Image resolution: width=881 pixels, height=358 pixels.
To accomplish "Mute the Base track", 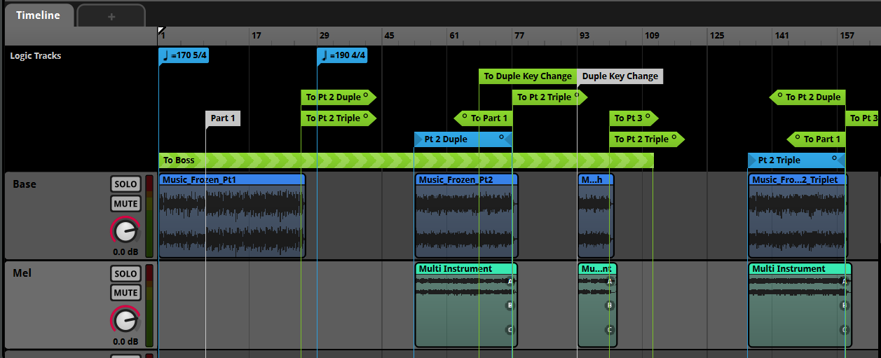I will (125, 204).
